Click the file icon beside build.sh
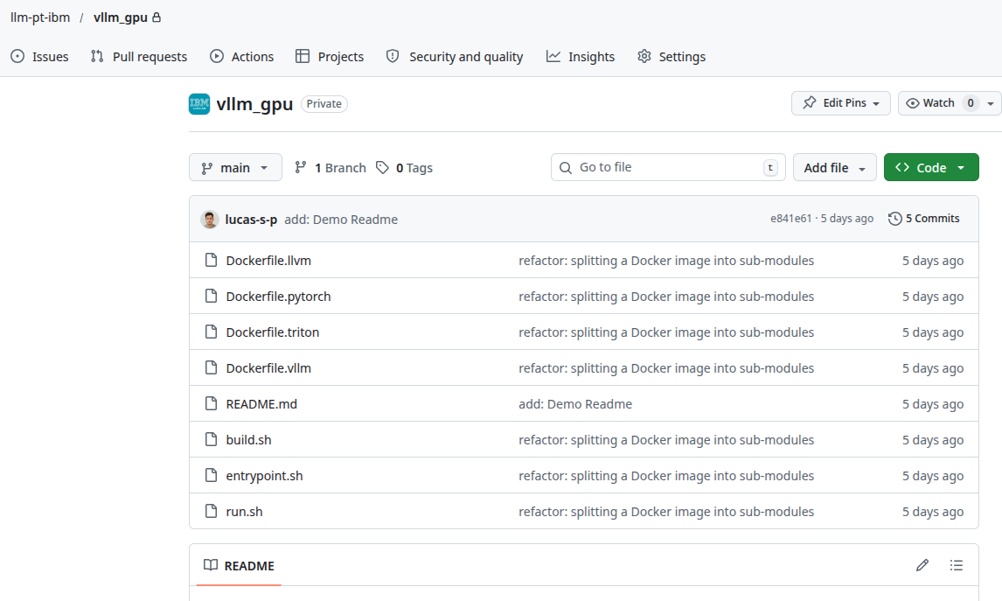The width and height of the screenshot is (1002, 601). (x=211, y=438)
